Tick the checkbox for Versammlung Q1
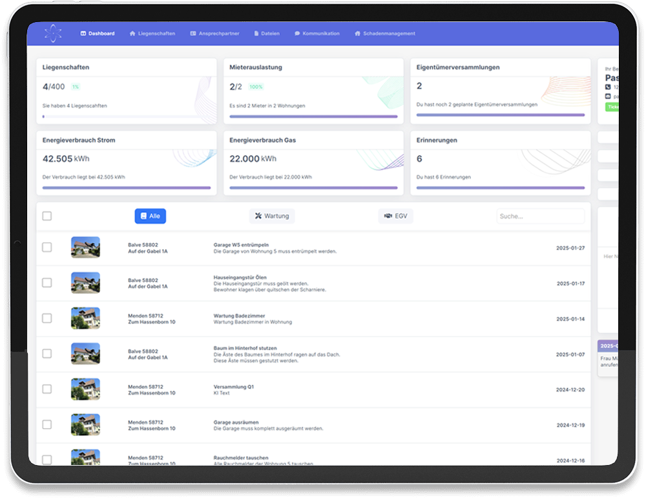Screen dimensions: 646x498 coord(47,389)
